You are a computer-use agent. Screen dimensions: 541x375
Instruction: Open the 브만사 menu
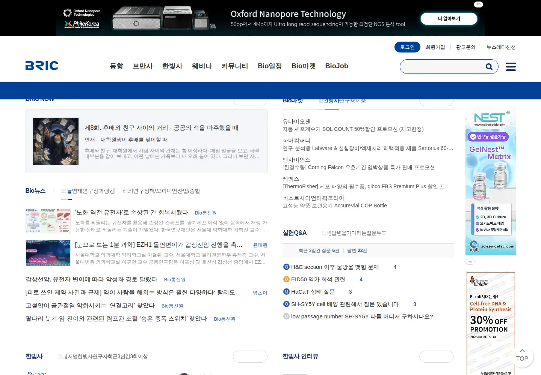(x=143, y=66)
